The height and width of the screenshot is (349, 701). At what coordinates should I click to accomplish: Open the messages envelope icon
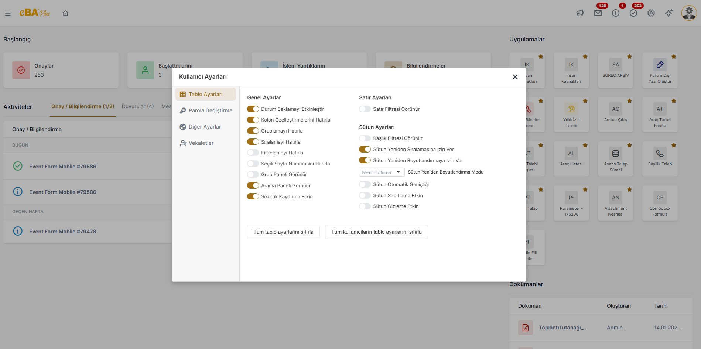(598, 13)
